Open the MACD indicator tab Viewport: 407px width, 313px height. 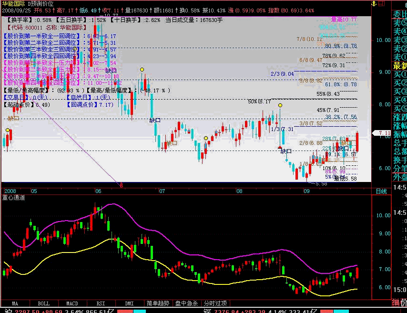pos(72,303)
